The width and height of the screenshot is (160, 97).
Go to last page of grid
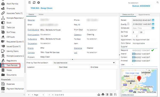click(53, 95)
